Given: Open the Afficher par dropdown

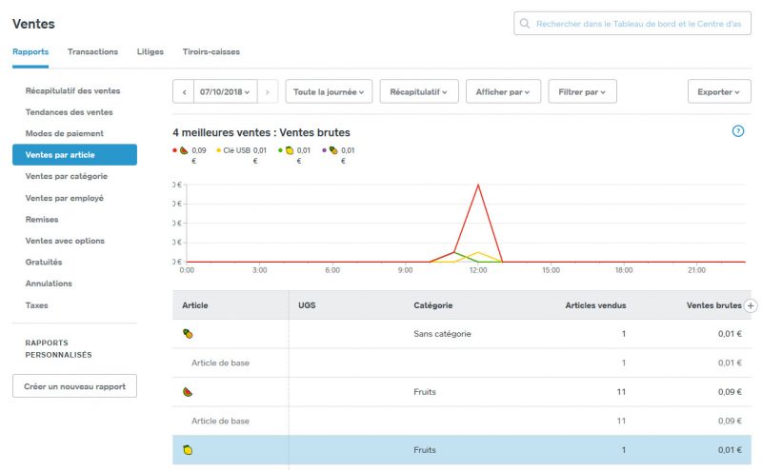Looking at the screenshot, I should 503,91.
